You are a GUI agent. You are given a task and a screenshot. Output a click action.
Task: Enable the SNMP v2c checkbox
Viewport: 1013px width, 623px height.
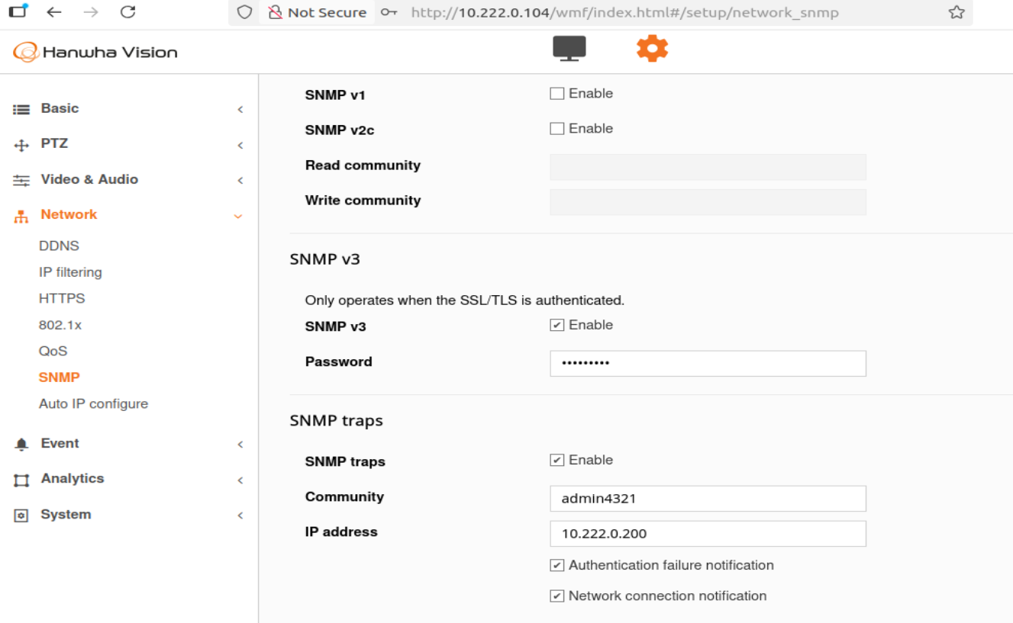557,129
